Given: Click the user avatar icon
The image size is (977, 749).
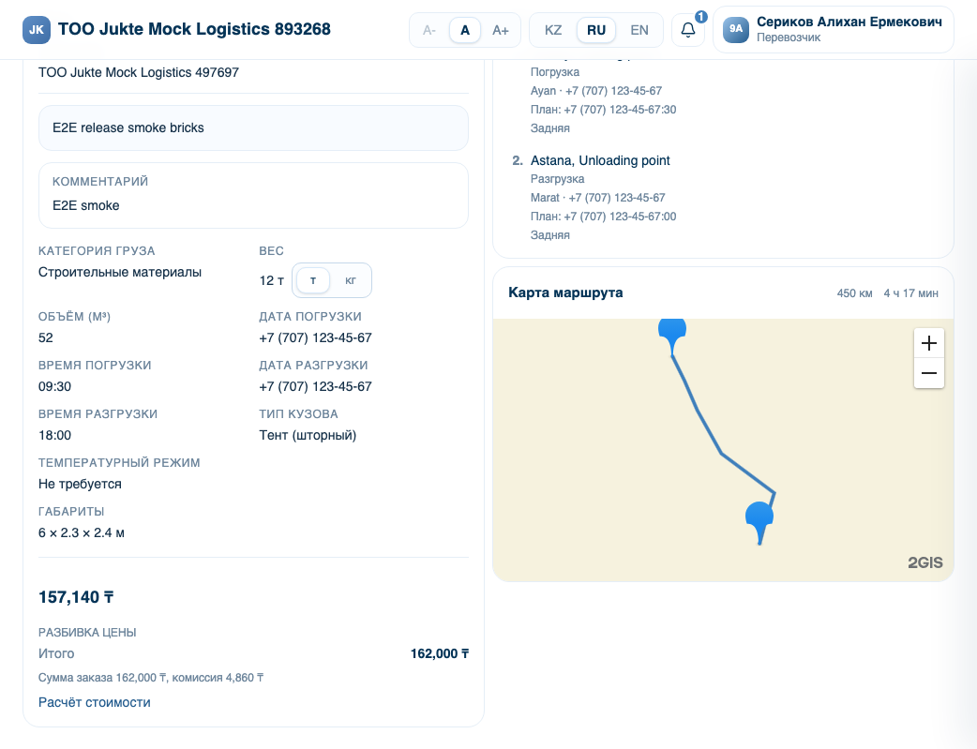Looking at the screenshot, I should (736, 30).
